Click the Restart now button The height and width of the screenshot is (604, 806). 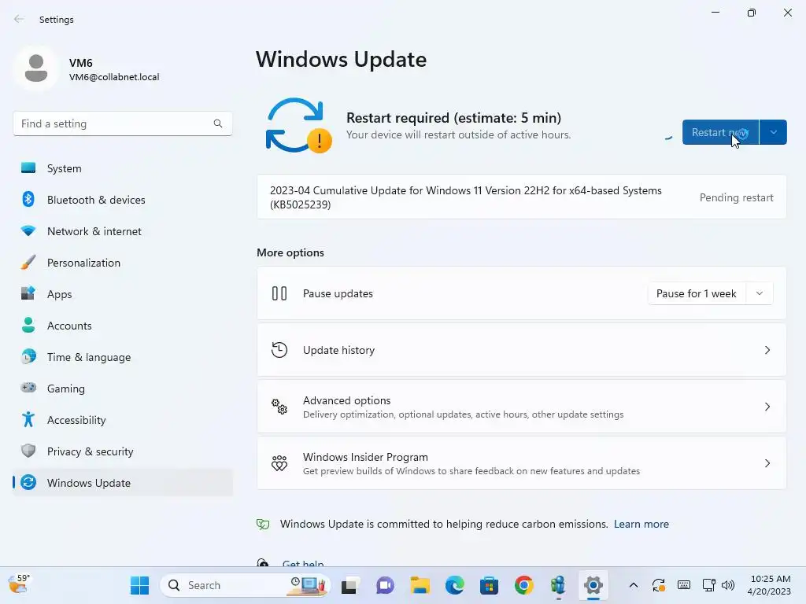pos(720,132)
